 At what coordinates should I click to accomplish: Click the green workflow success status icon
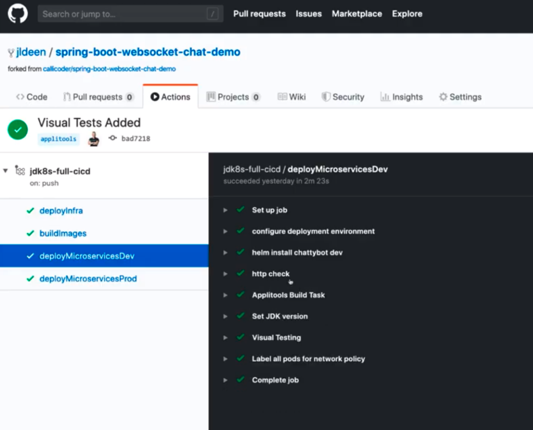click(18, 130)
